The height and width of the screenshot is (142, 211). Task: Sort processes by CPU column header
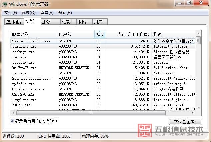[100, 34]
